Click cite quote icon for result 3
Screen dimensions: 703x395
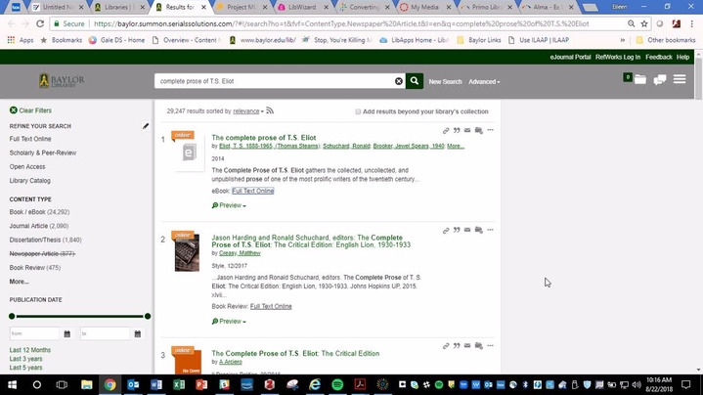click(457, 346)
